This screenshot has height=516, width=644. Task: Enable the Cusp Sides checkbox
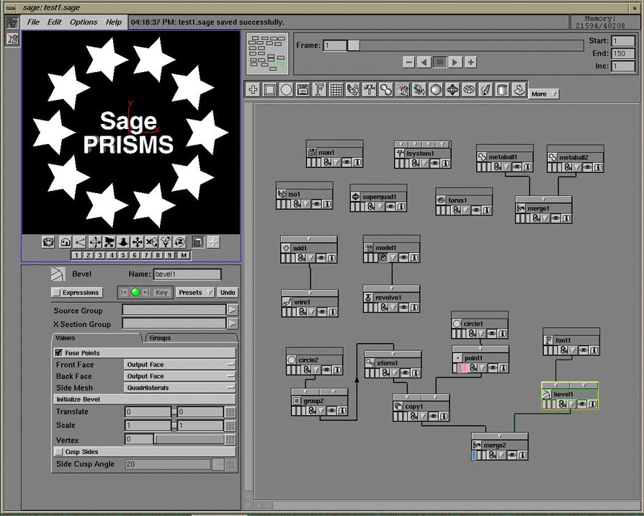59,451
